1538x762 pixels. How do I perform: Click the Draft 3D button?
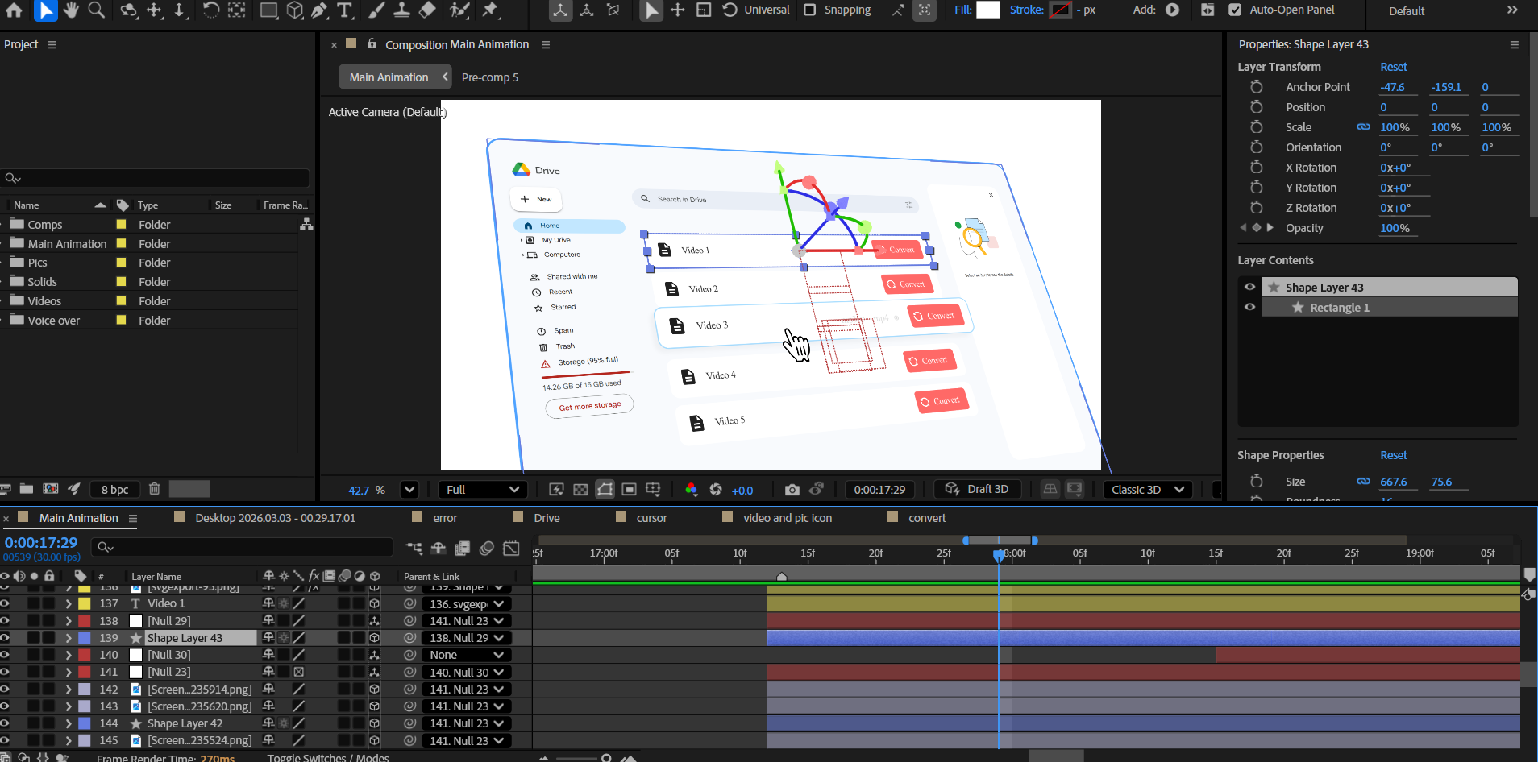pyautogui.click(x=977, y=489)
